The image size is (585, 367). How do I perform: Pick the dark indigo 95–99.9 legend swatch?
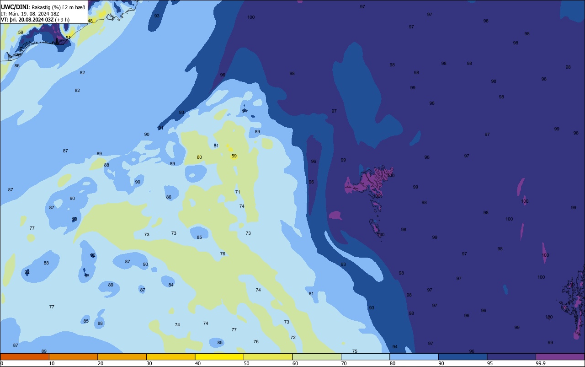click(511, 356)
